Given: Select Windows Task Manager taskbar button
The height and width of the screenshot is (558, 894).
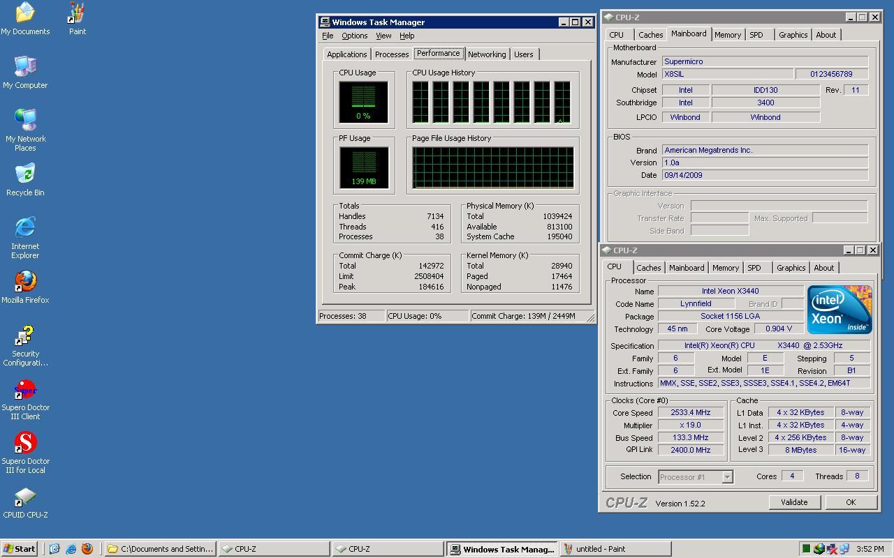Looking at the screenshot, I should point(503,549).
